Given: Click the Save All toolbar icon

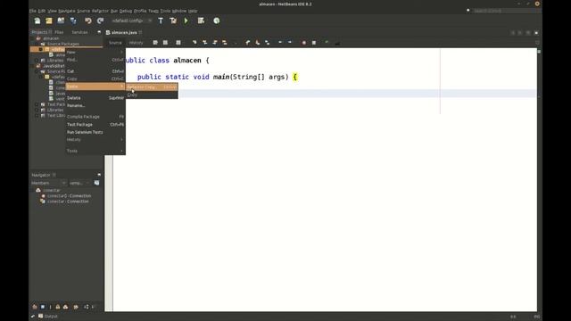Looking at the screenshot, I should pos(73,21).
